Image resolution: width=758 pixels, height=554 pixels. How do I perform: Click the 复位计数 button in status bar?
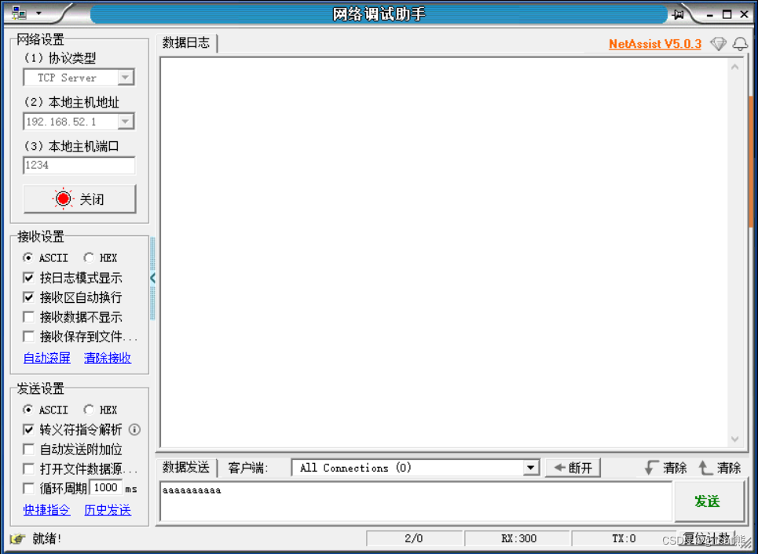point(706,538)
